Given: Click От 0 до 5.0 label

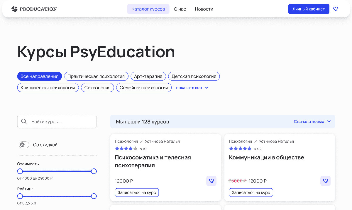Looking at the screenshot, I should coord(27,203).
